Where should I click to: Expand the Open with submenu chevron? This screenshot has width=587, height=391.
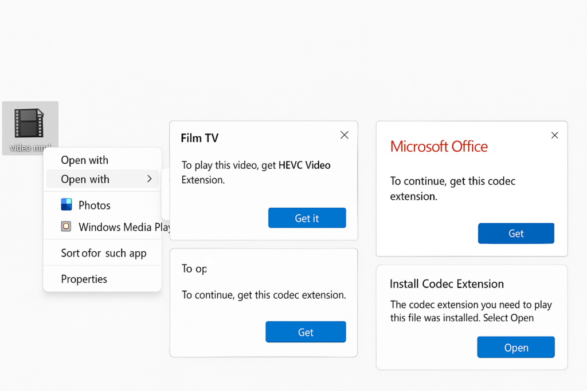coord(150,179)
